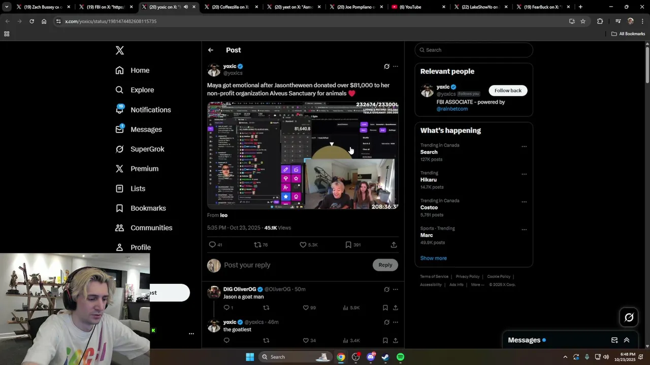The height and width of the screenshot is (365, 650).
Task: Open more options for trending 'Hikaru'
Action: tap(524, 174)
